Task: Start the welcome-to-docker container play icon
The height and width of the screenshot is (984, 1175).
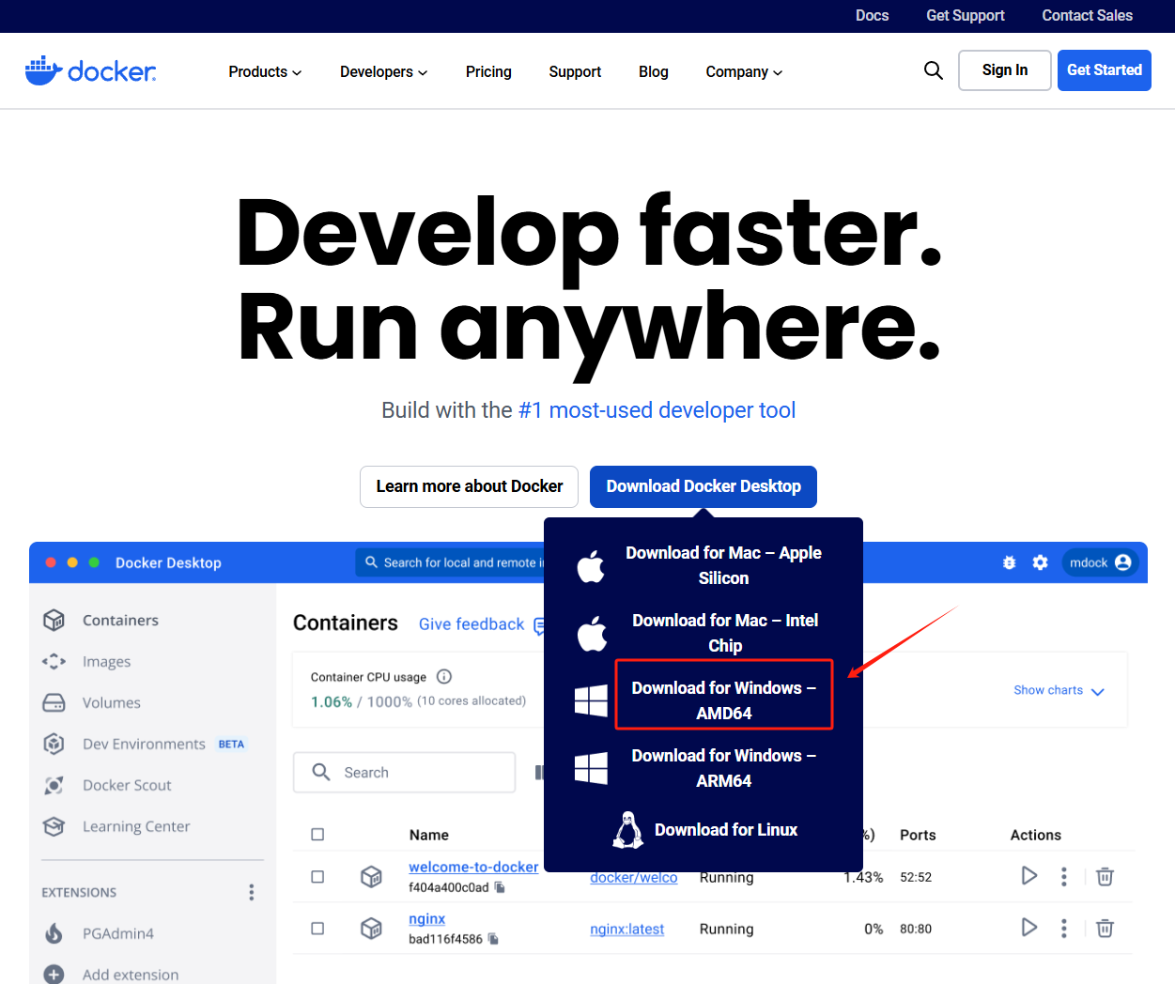Action: (x=1029, y=876)
